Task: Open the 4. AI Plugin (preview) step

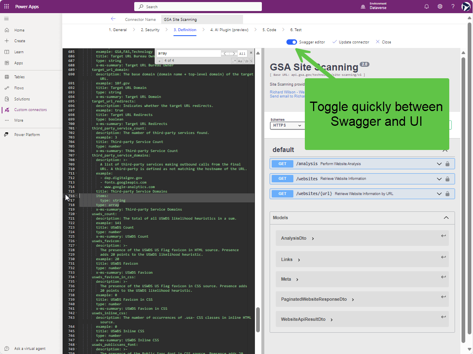Action: [x=229, y=29]
